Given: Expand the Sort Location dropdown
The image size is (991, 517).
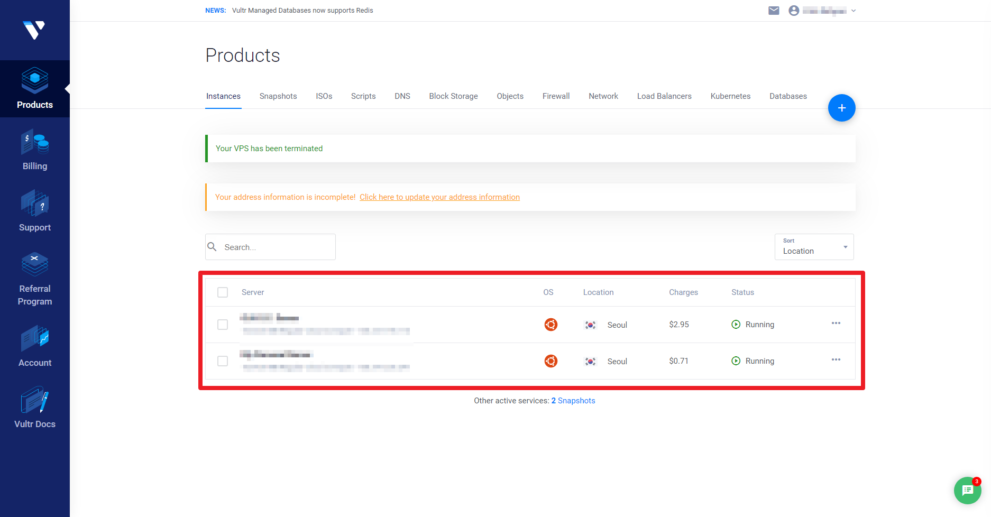Looking at the screenshot, I should click(x=814, y=247).
